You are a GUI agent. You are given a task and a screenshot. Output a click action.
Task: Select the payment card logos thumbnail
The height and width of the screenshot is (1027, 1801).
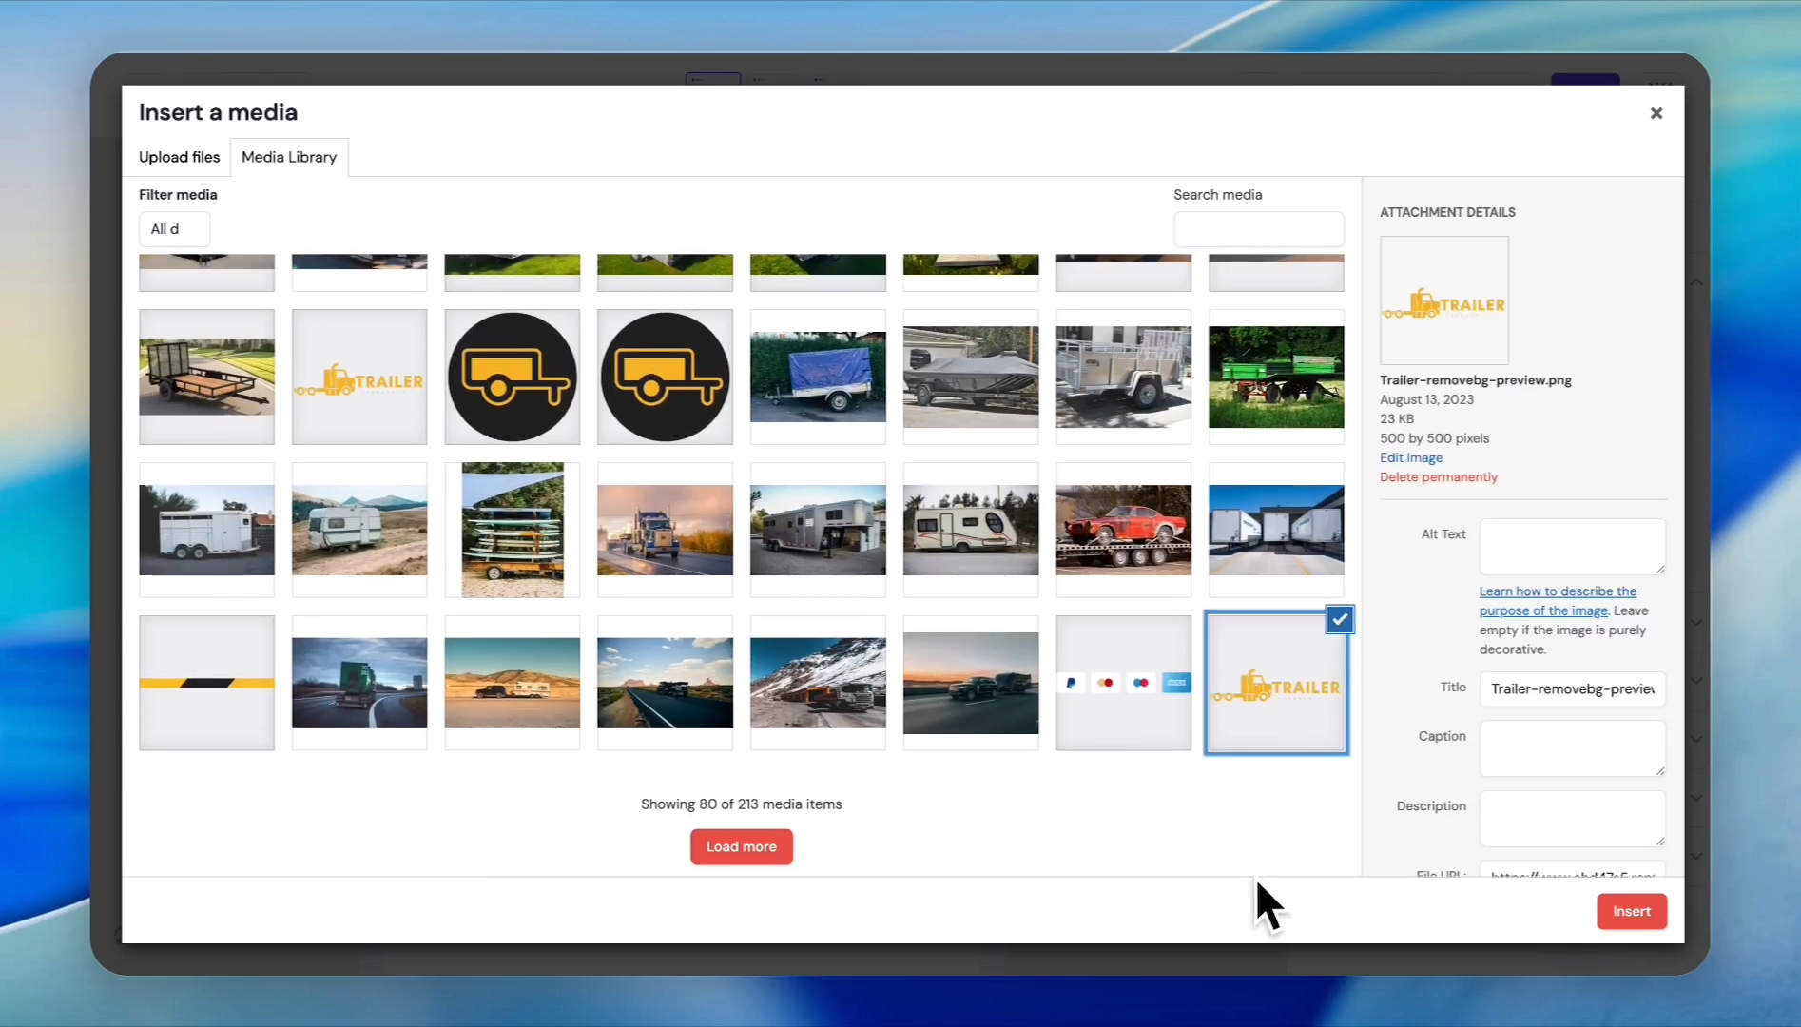pos(1123,683)
